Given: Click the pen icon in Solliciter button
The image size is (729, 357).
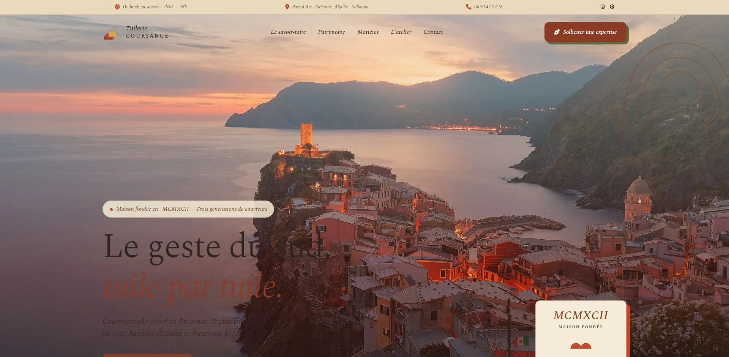Looking at the screenshot, I should tap(557, 32).
